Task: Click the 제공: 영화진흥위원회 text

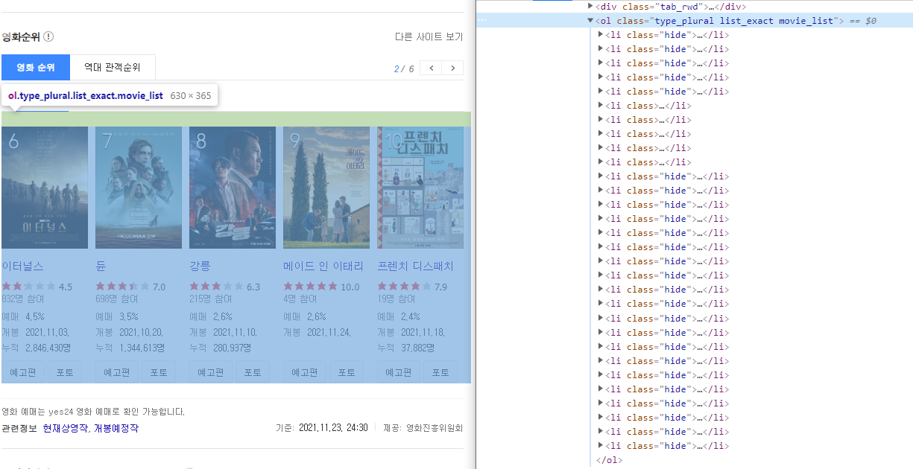Action: coord(423,428)
